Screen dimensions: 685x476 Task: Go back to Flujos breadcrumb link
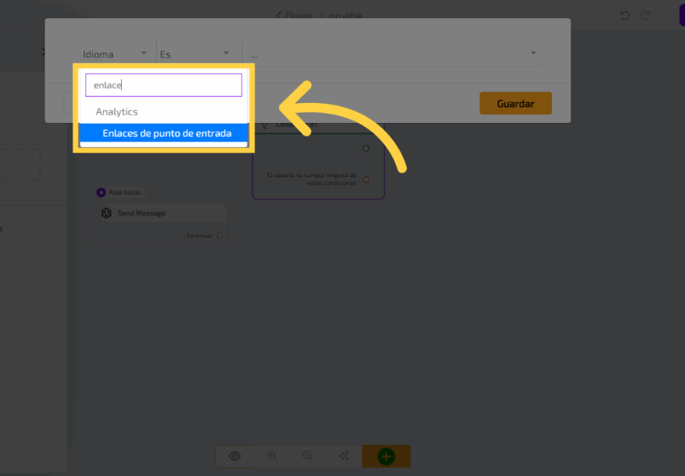point(294,15)
